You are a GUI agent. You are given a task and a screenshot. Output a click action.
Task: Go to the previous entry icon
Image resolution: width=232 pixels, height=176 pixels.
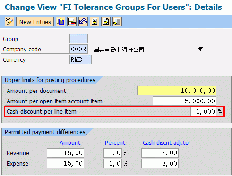[x=95, y=22]
